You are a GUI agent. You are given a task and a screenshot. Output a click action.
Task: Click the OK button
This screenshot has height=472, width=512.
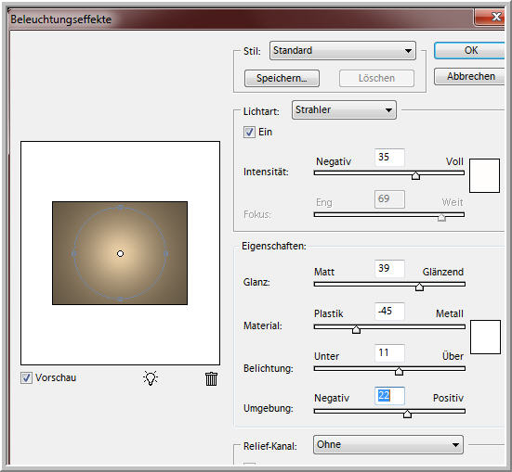470,50
